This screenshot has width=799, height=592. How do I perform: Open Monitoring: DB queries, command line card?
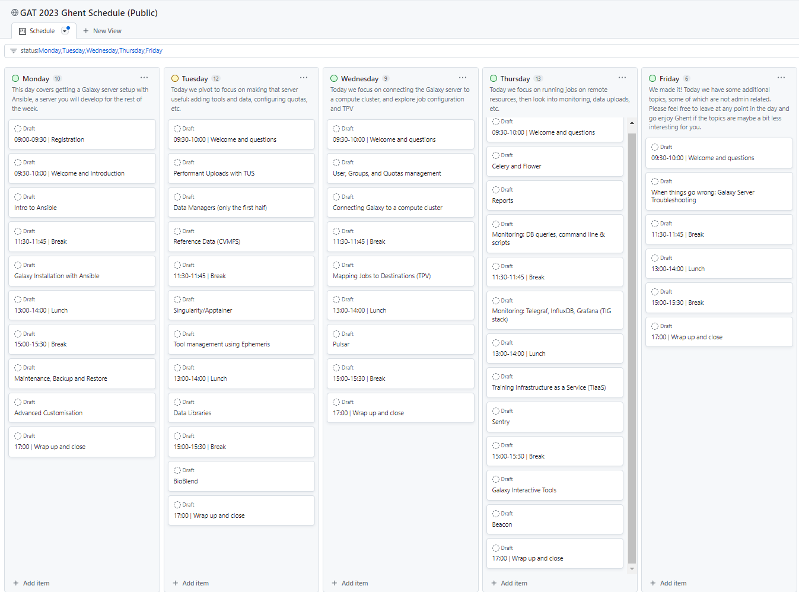coord(555,234)
